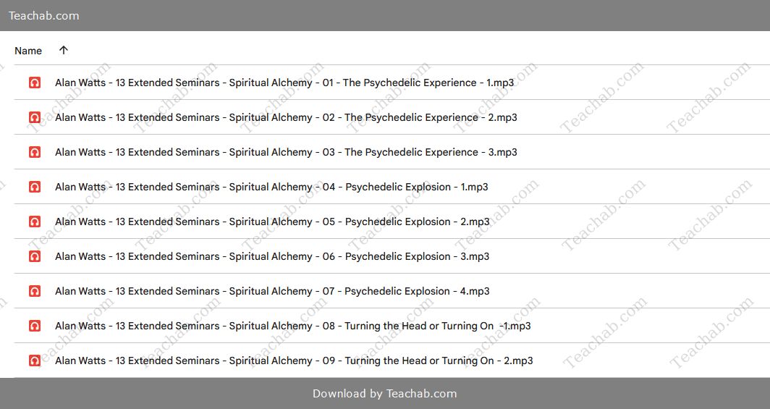The width and height of the screenshot is (770, 409).
Task: Open file 05 - Psychedelic Explosion - 2.mp3
Action: 272,222
